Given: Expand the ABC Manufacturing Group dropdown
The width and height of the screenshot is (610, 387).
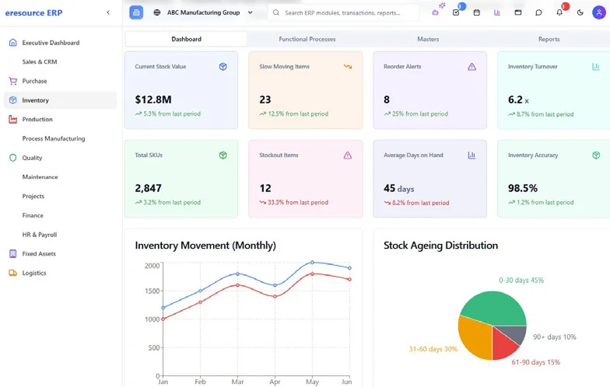Looking at the screenshot, I should pyautogui.click(x=250, y=12).
